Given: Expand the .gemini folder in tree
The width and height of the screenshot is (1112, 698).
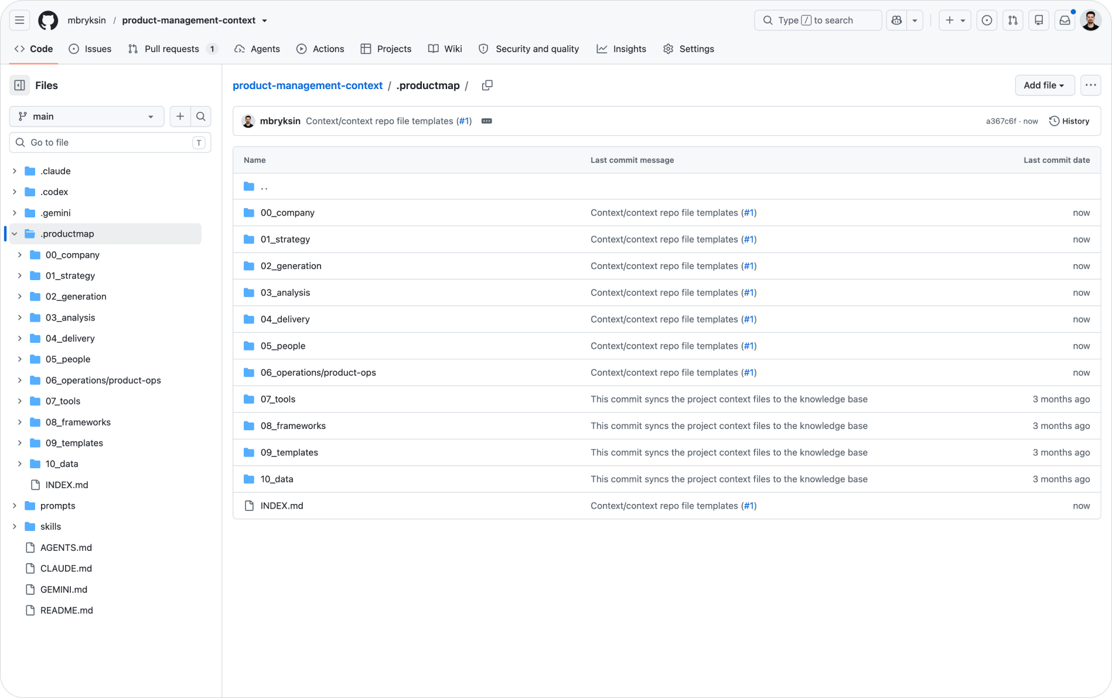Looking at the screenshot, I should (15, 213).
